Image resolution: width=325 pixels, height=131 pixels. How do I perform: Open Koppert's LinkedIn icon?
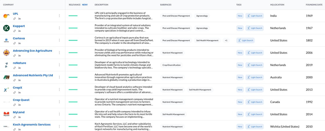(20, 31)
